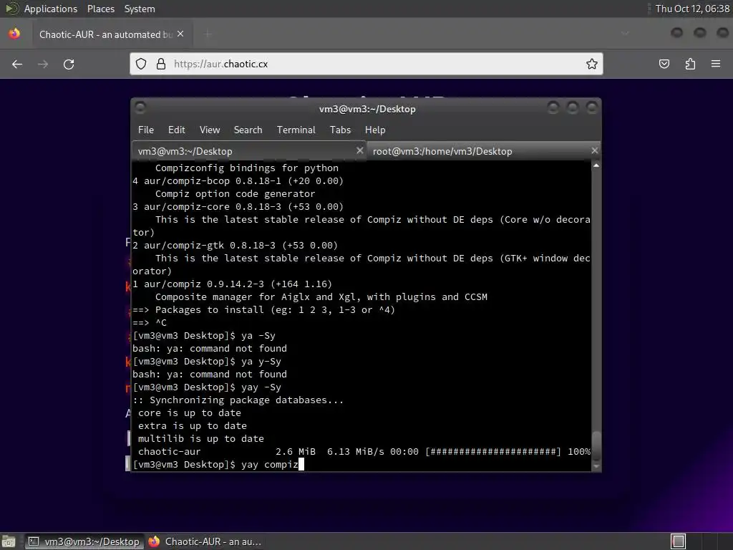This screenshot has width=733, height=550.
Task: Select the Chaotic-AUR Firefox taskbar button
Action: click(205, 541)
